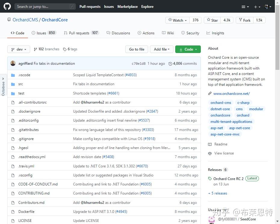Star the OrchardCore repository

click(x=212, y=20)
